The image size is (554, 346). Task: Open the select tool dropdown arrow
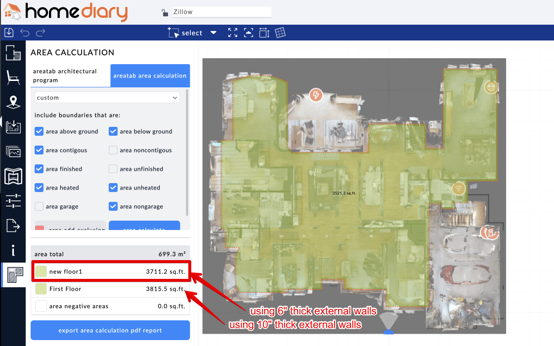tap(213, 33)
